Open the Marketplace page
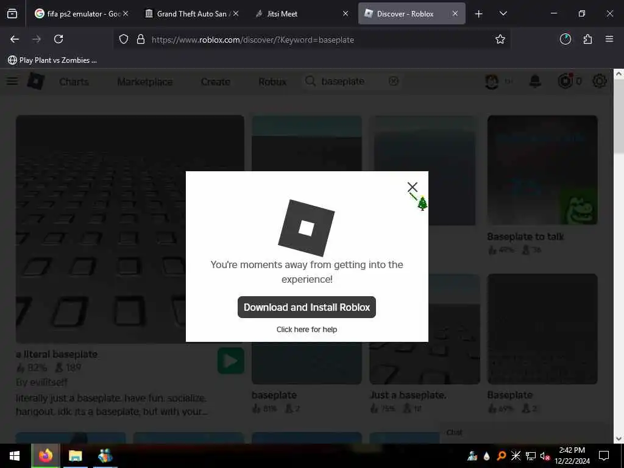 (145, 82)
